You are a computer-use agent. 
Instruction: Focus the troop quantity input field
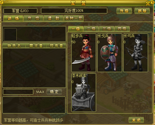tap(18, 92)
